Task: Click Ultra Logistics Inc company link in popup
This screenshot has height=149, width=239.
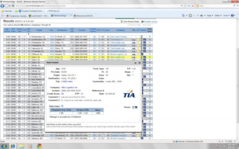Action: pyautogui.click(x=69, y=87)
